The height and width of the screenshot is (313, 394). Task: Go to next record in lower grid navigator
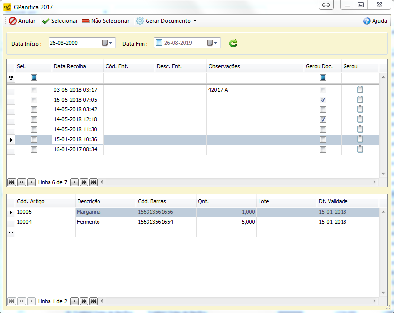[x=74, y=301]
